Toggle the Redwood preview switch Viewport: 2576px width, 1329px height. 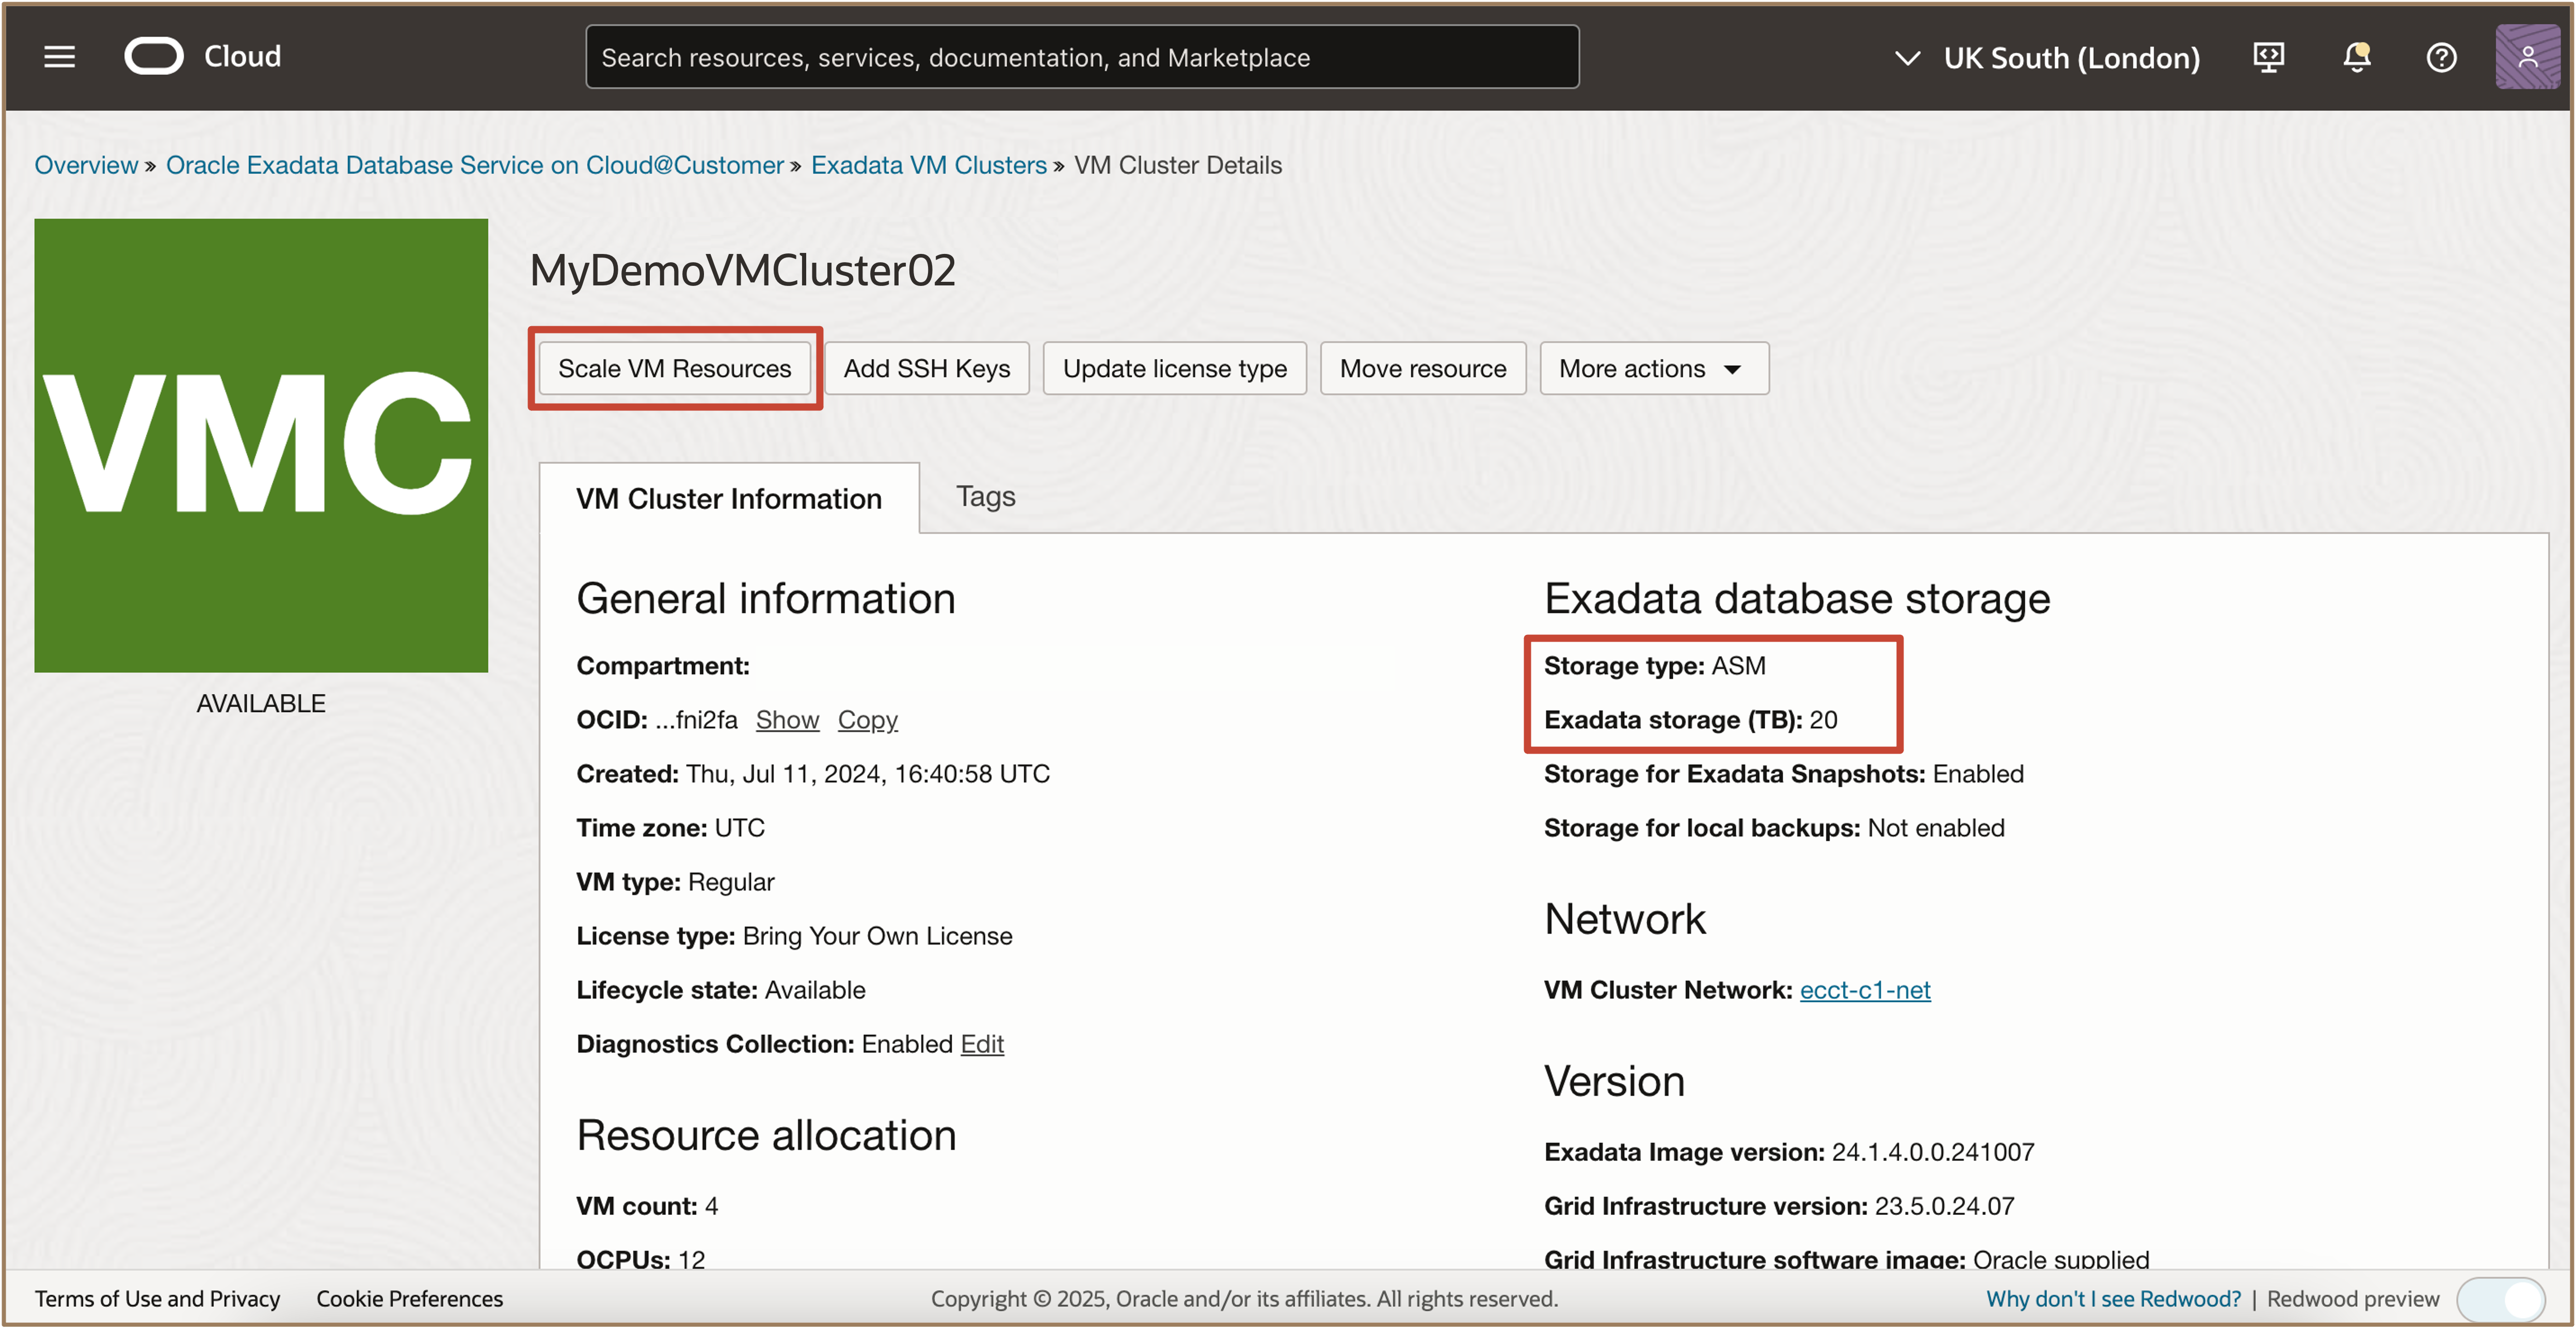[2502, 1298]
